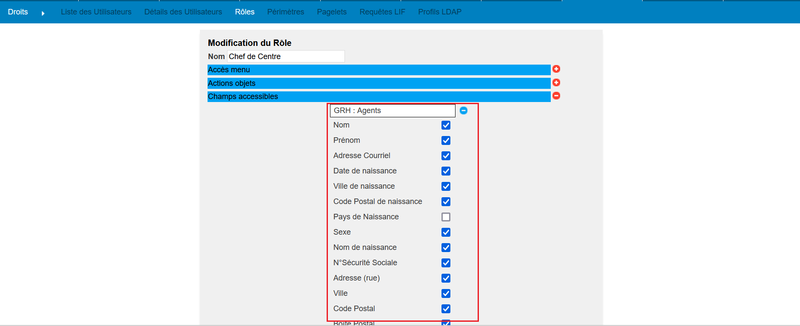Image resolution: width=800 pixels, height=326 pixels.
Task: Expand Actions objets with red plus icon
Action: coord(556,82)
